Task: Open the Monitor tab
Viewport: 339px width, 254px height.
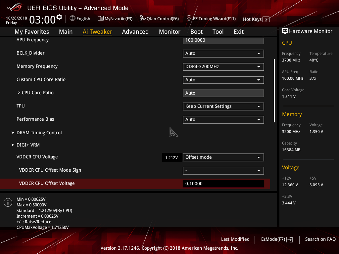Action: [x=169, y=32]
